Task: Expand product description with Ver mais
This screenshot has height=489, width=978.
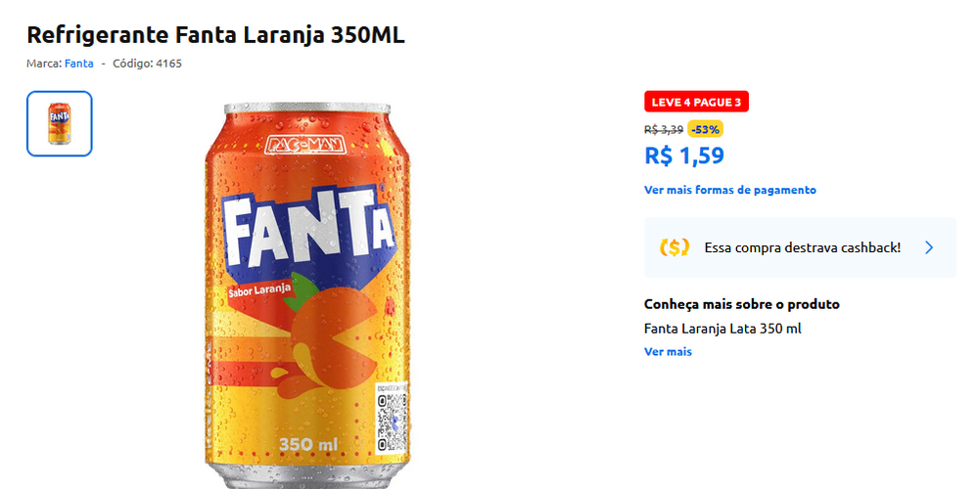Action: tap(668, 352)
